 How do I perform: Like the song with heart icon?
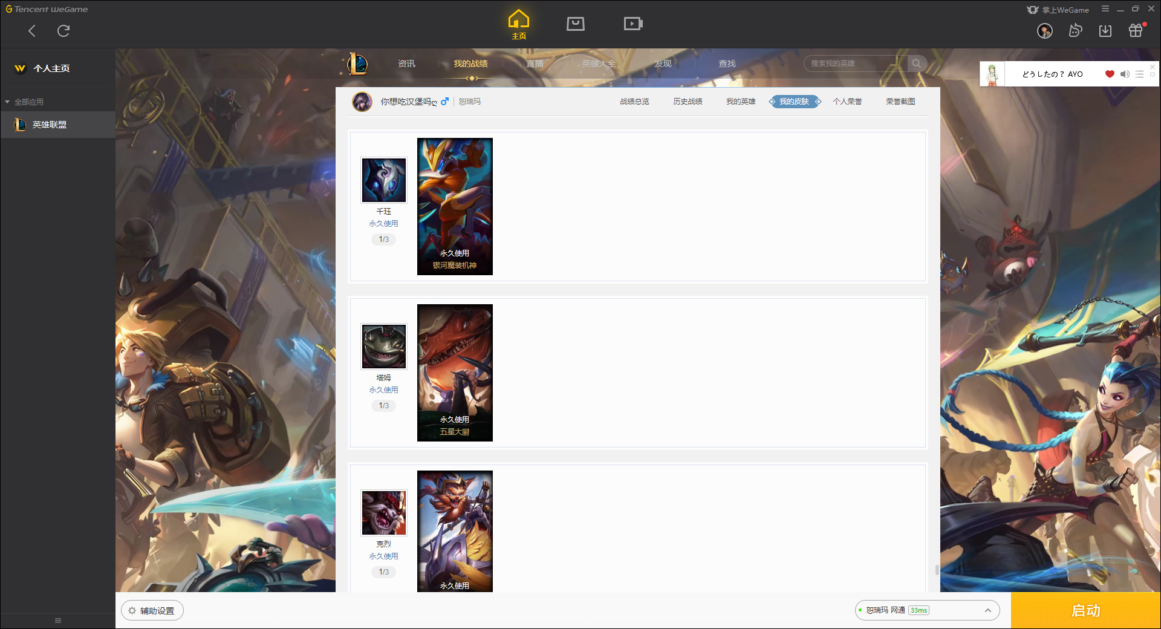click(1110, 74)
